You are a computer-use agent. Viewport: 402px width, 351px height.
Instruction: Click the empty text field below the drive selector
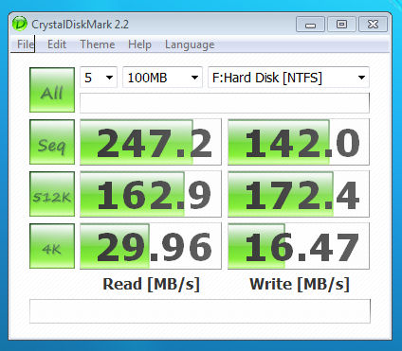[225, 103]
